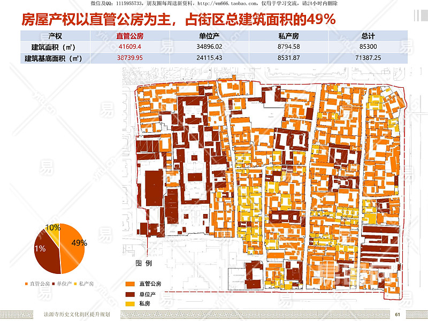Click 直管公房 in the pie chart legend
Viewport: 428px width, 321px height.
click(37, 284)
